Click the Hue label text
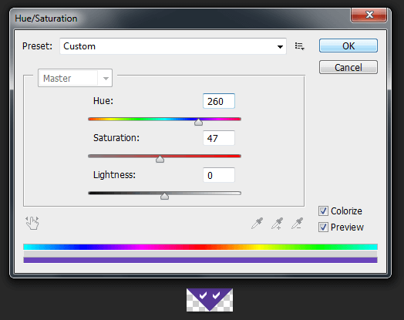404x320 pixels. pyautogui.click(x=103, y=101)
